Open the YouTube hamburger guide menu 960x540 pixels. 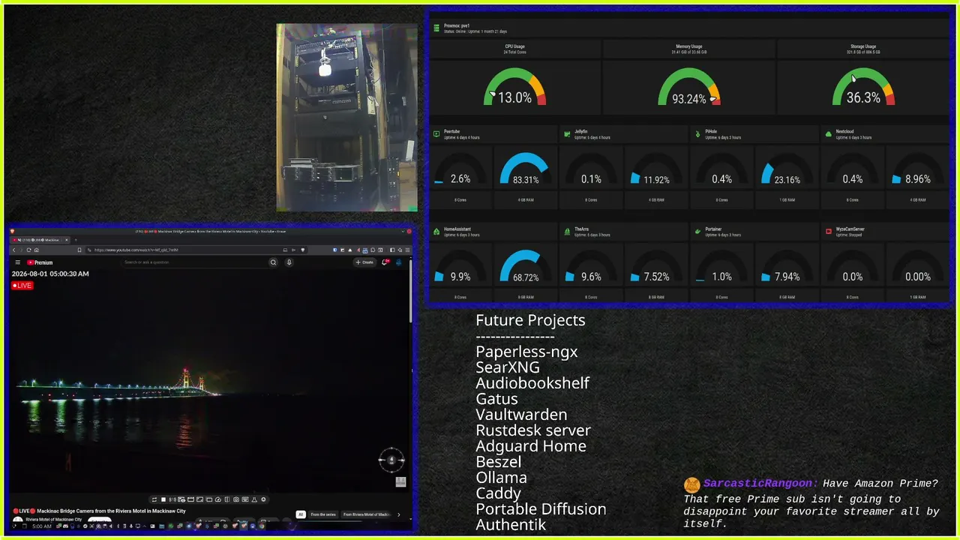coord(18,262)
